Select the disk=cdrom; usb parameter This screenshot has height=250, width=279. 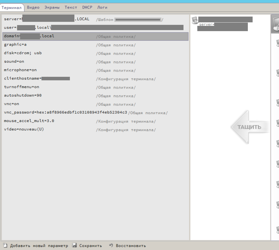point(23,53)
